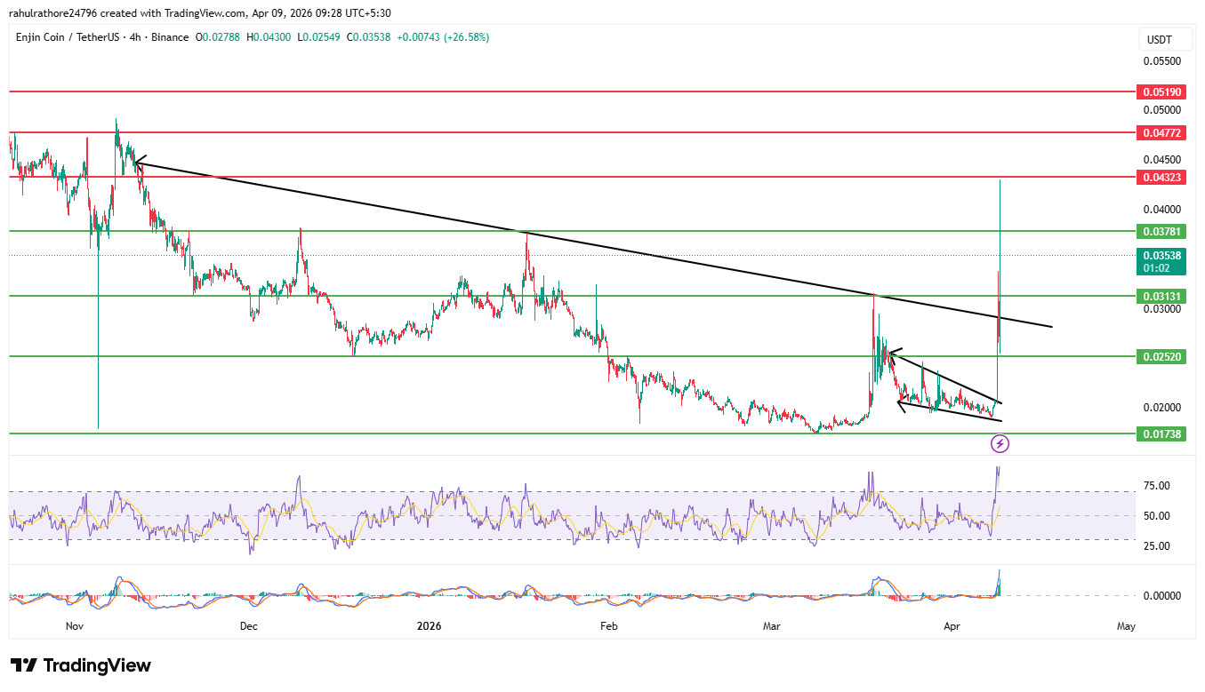The height and width of the screenshot is (692, 1205).
Task: Select the green support label 0.03781
Action: pos(1161,231)
